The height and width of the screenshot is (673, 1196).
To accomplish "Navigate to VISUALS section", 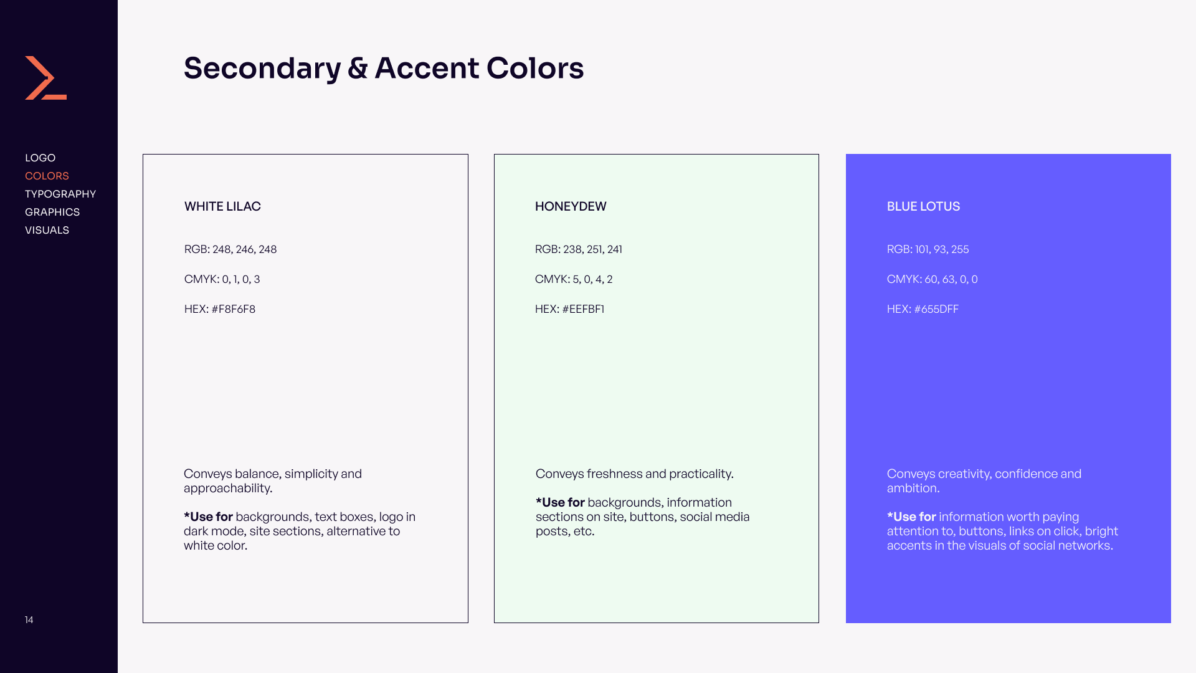I will click(47, 230).
